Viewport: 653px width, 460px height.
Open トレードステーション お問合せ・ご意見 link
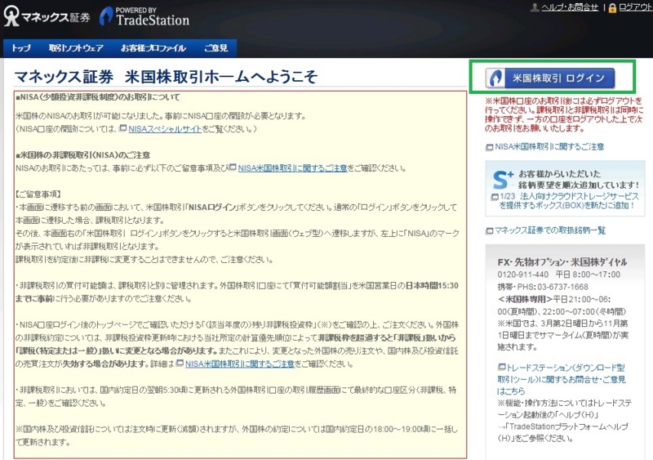562,379
